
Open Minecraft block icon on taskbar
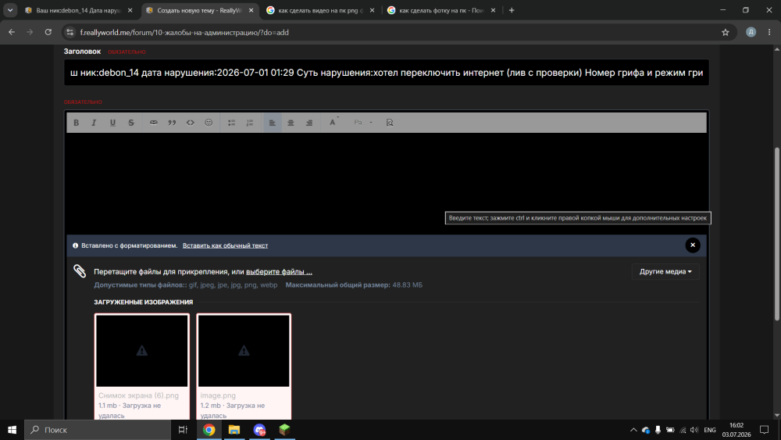284,430
